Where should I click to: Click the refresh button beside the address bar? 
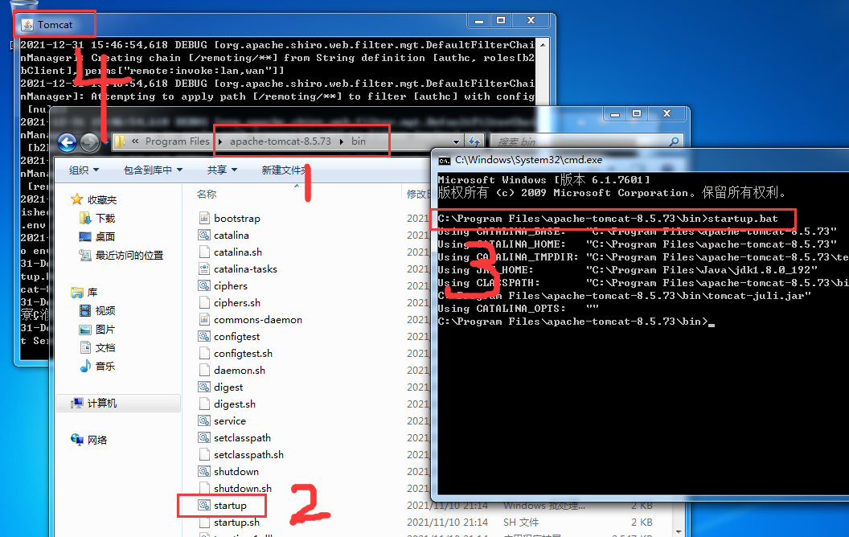[x=474, y=141]
